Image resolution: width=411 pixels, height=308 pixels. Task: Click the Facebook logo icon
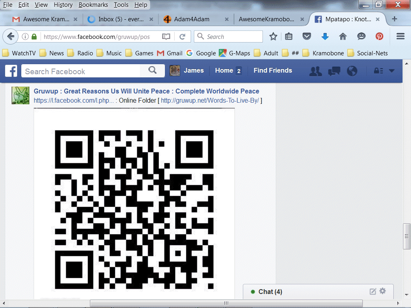pyautogui.click(x=11, y=71)
